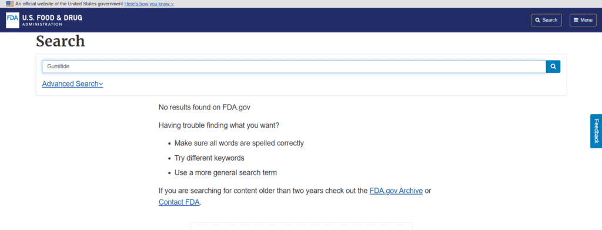Open the header Search button
The image size is (602, 230).
click(546, 20)
